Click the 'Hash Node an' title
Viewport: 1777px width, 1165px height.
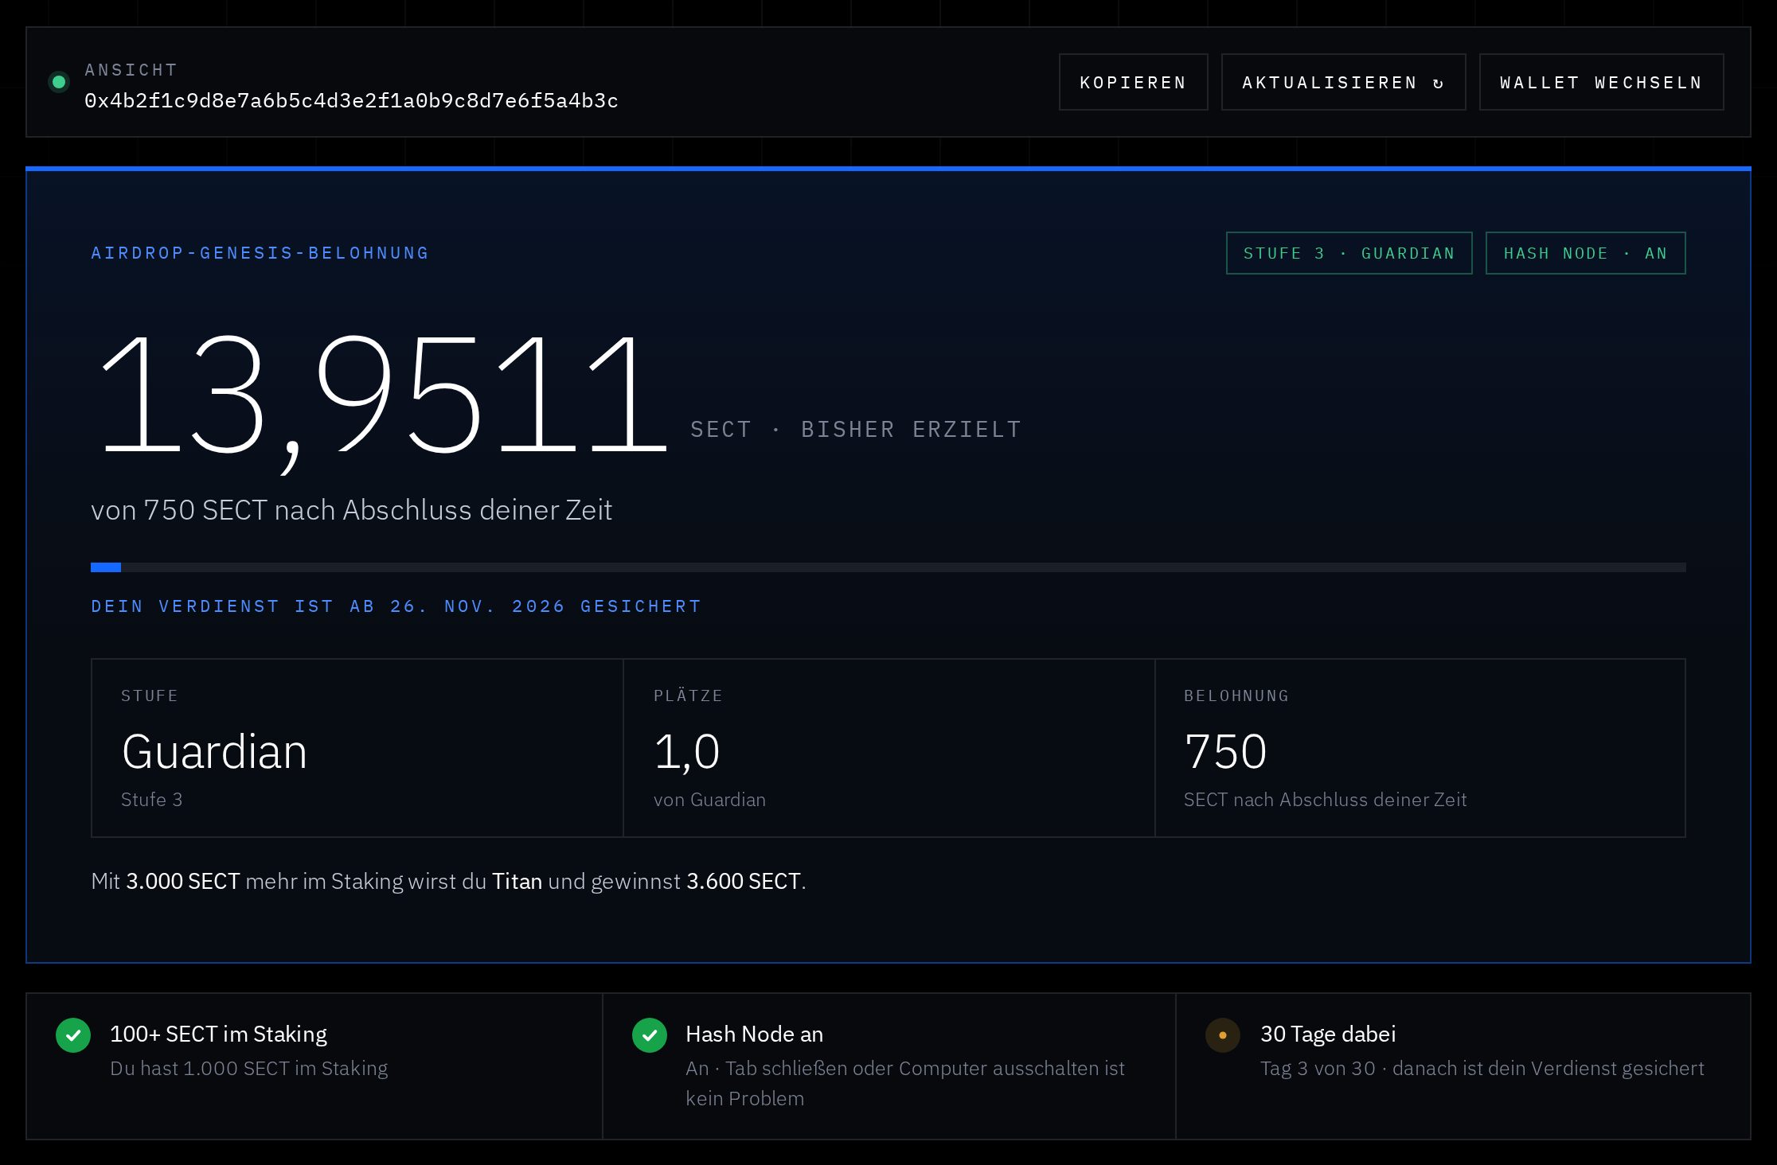[x=754, y=1034]
